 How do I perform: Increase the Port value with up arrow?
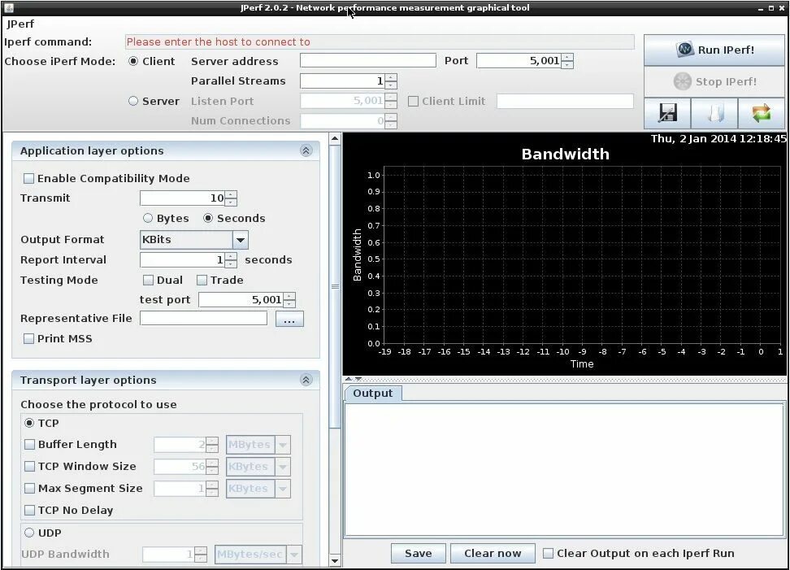tap(567, 58)
